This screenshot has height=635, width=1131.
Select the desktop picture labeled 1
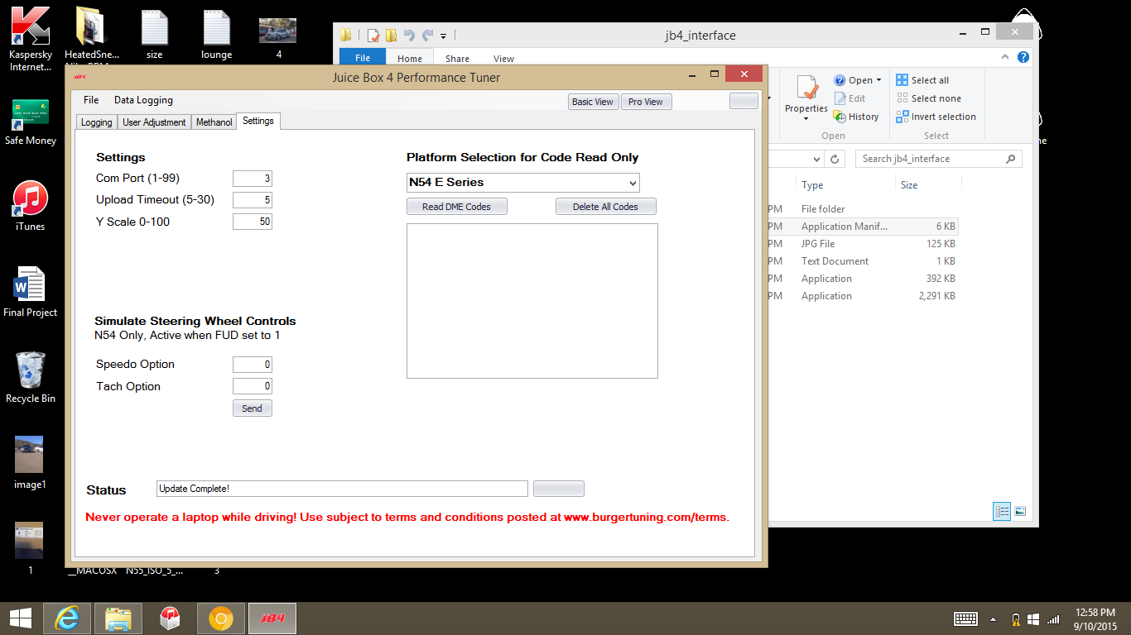click(30, 549)
